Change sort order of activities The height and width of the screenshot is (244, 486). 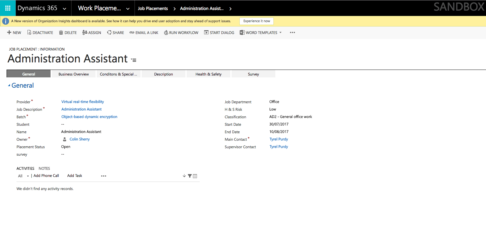184,176
